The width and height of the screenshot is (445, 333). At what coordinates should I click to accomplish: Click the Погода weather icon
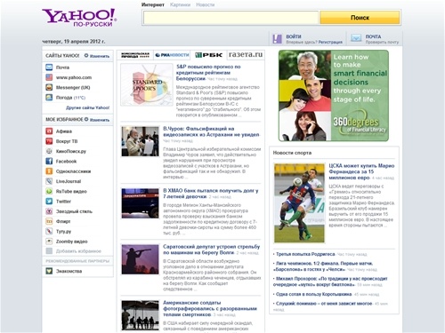click(x=49, y=98)
